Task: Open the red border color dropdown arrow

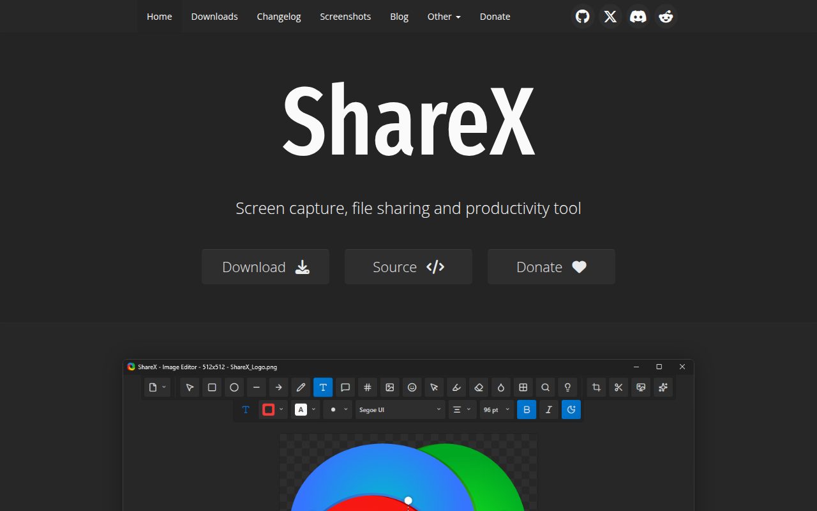Action: (281, 409)
